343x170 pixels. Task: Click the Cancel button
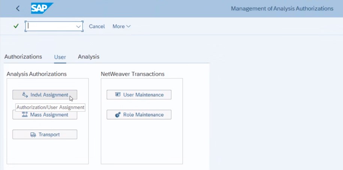pos(97,27)
